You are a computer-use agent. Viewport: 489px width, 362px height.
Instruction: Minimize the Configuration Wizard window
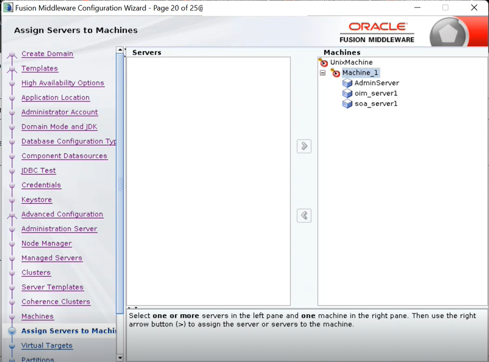(418, 7)
